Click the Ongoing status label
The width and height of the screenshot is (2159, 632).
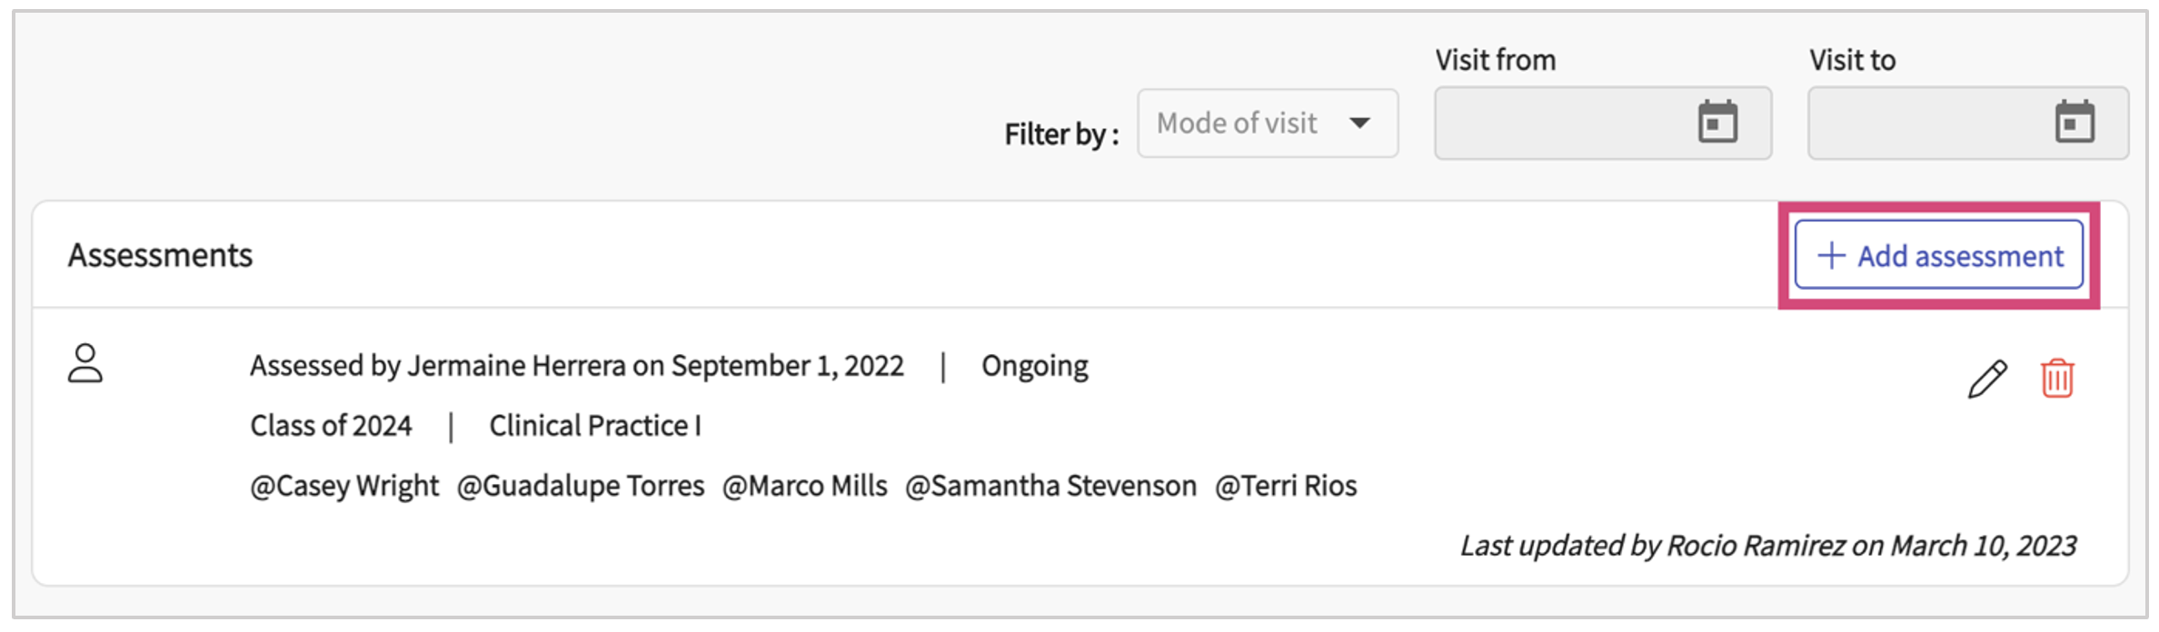coord(1034,365)
